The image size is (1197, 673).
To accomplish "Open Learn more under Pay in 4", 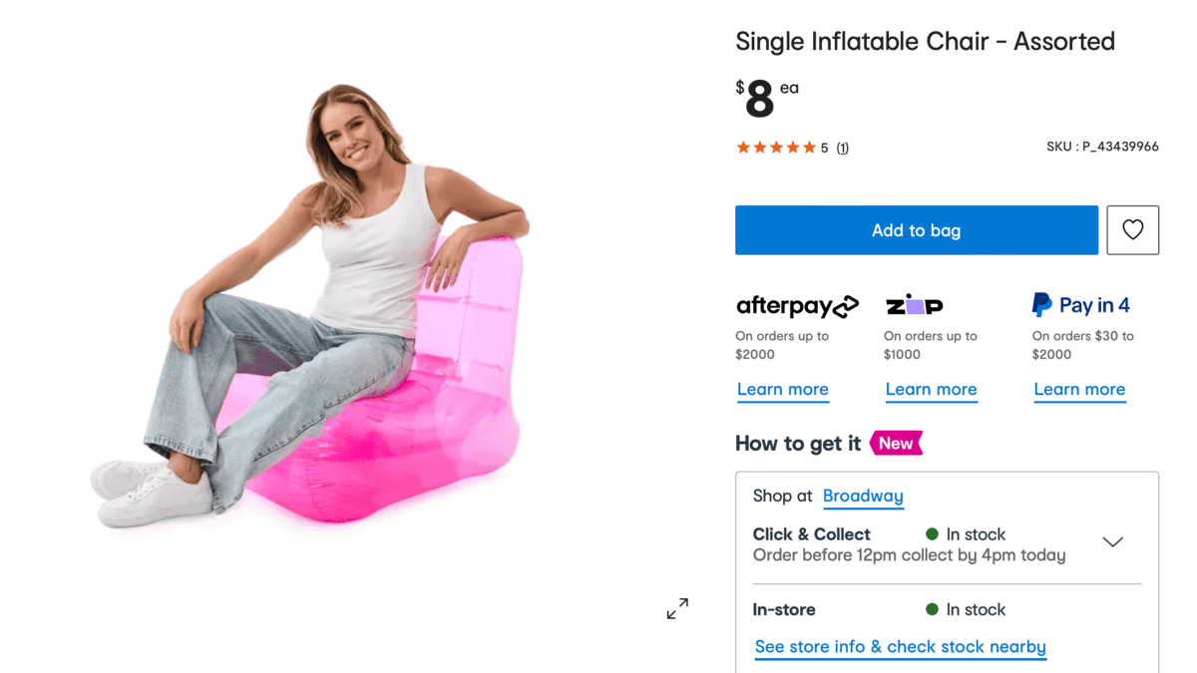I will click(1079, 390).
